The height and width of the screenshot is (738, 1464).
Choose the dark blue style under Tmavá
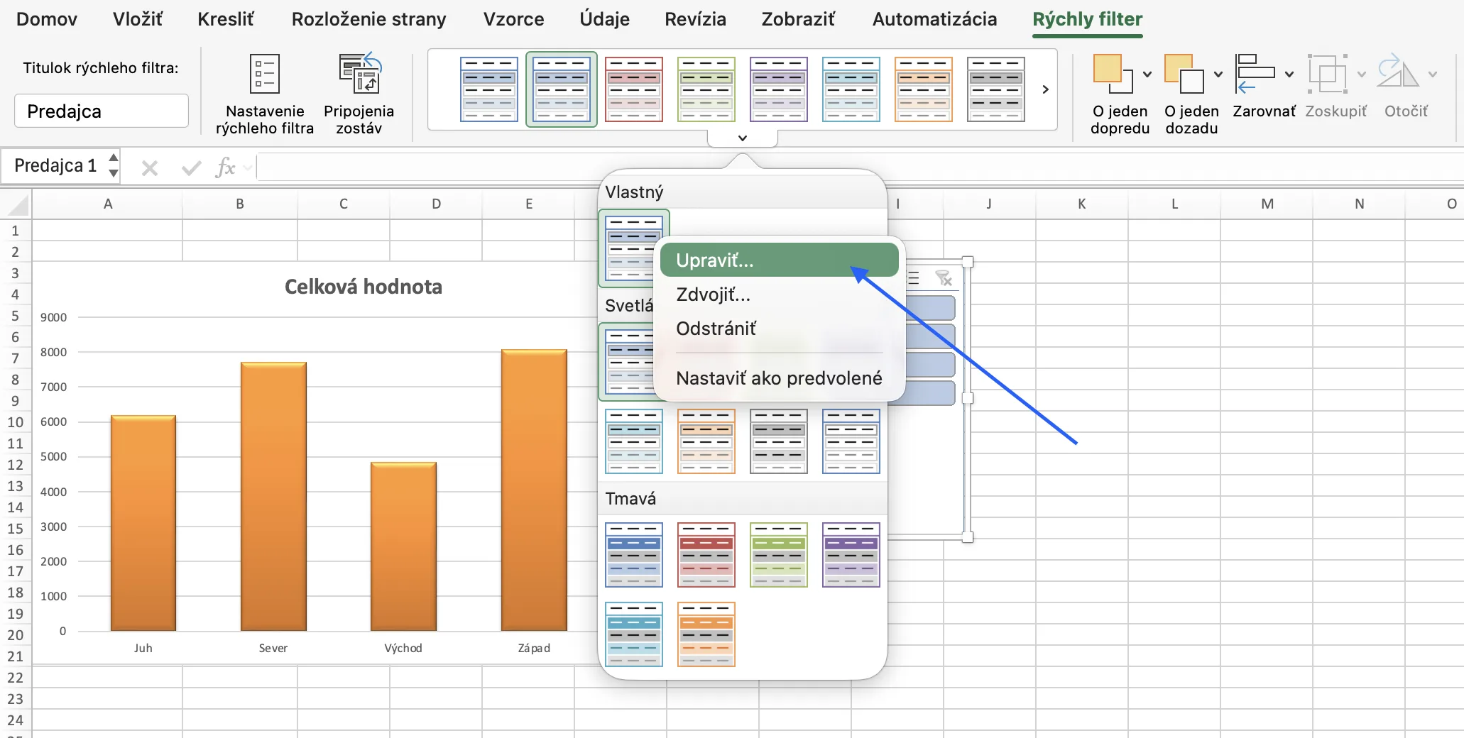click(x=634, y=555)
